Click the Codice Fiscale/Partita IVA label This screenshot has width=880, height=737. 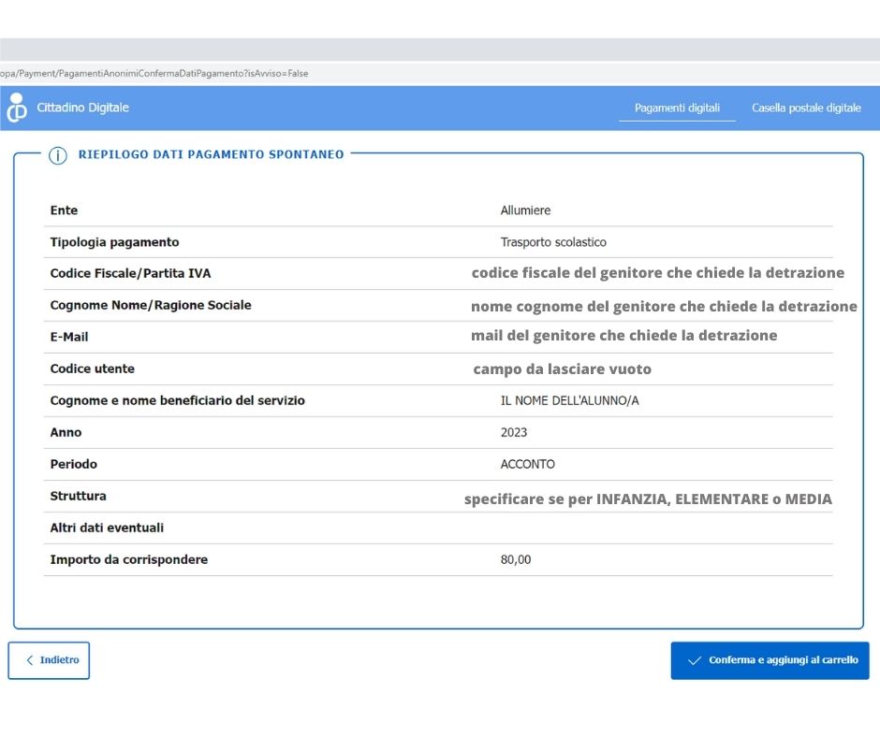(130, 274)
